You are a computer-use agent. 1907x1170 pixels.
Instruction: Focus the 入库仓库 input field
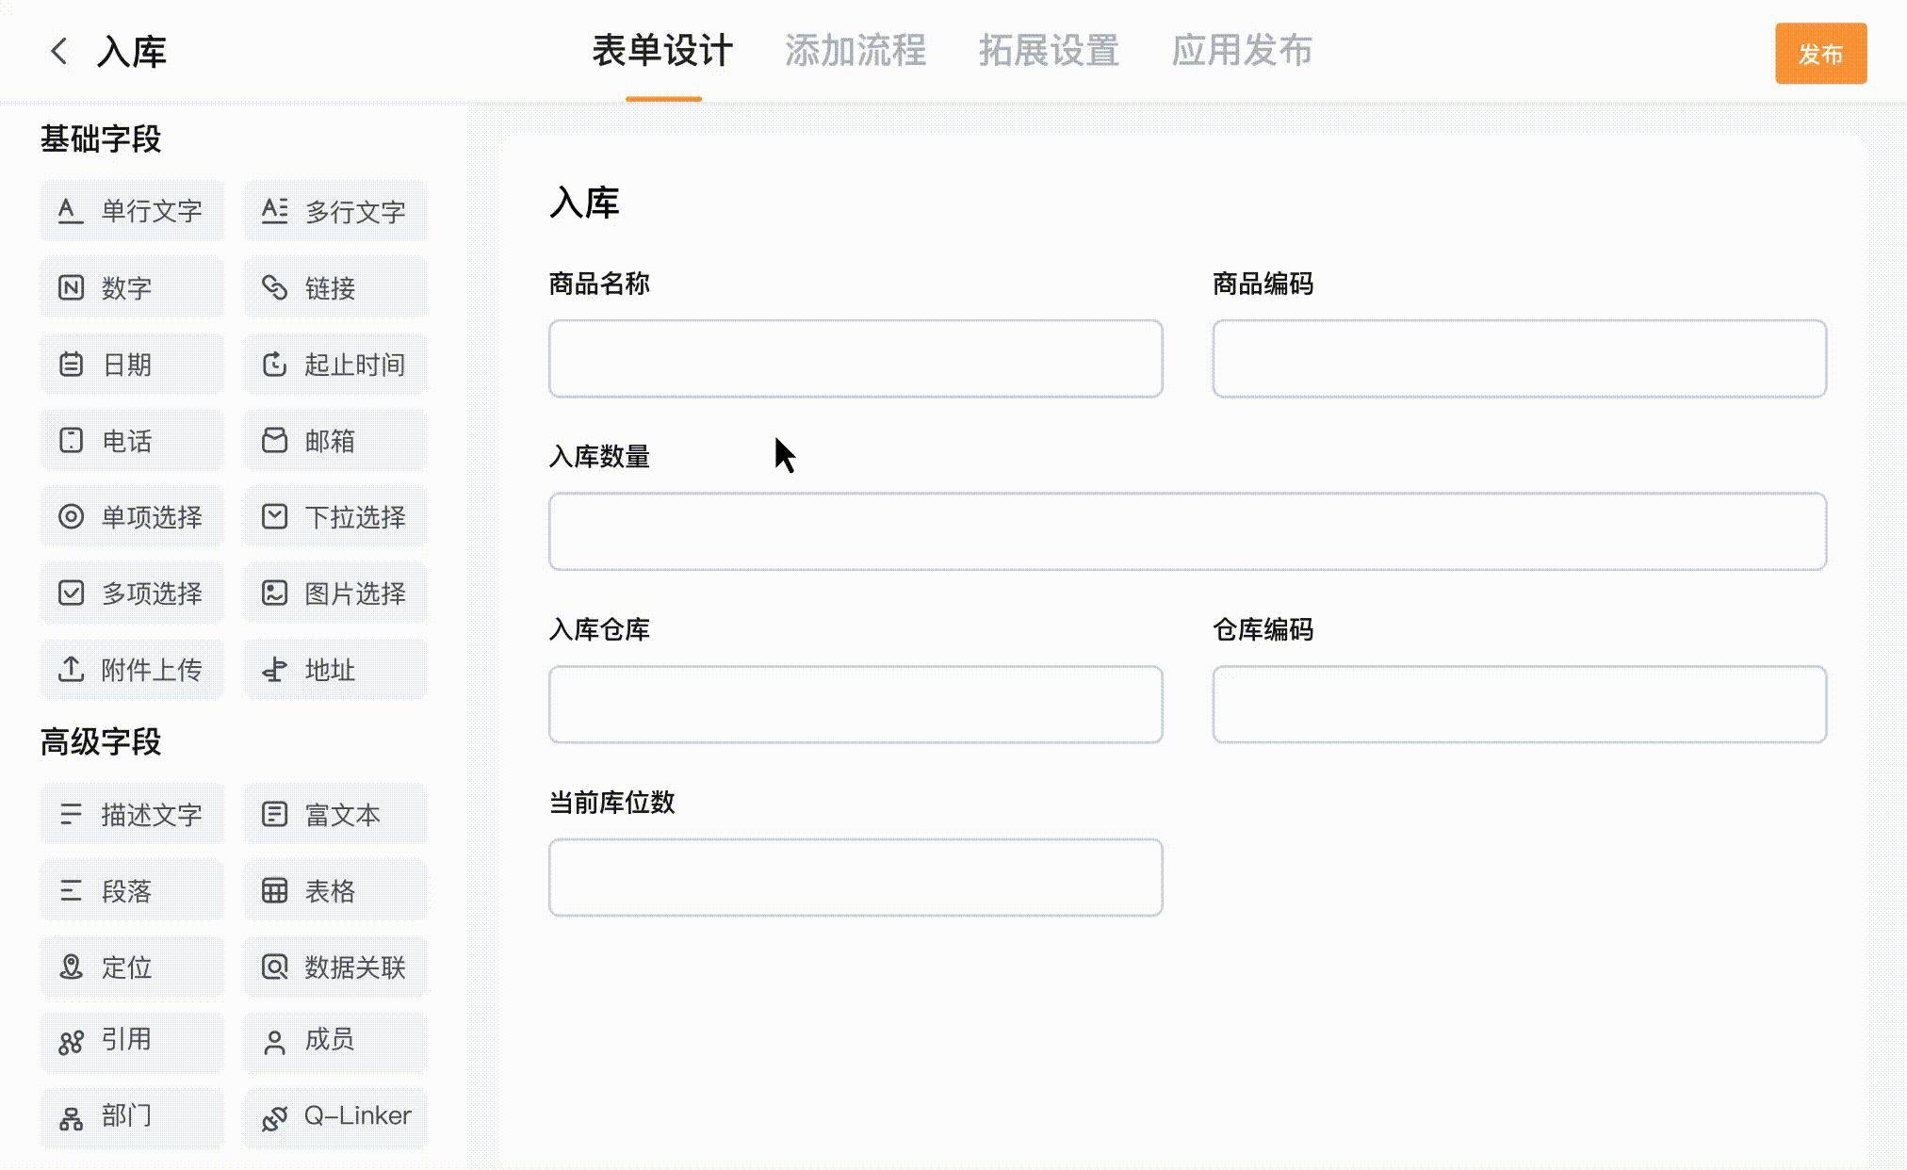tap(856, 705)
